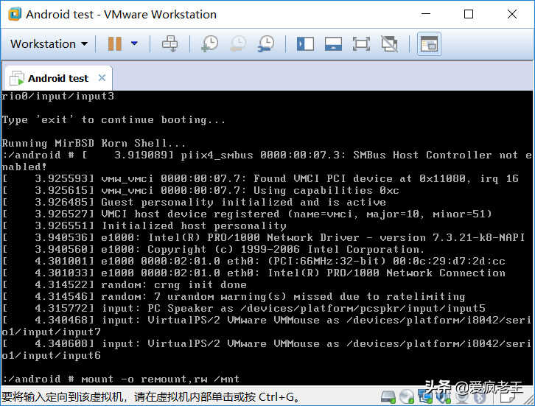Screen dimensions: 535x406
Task: Minimize the VMware Workstation window
Action: [425, 14]
